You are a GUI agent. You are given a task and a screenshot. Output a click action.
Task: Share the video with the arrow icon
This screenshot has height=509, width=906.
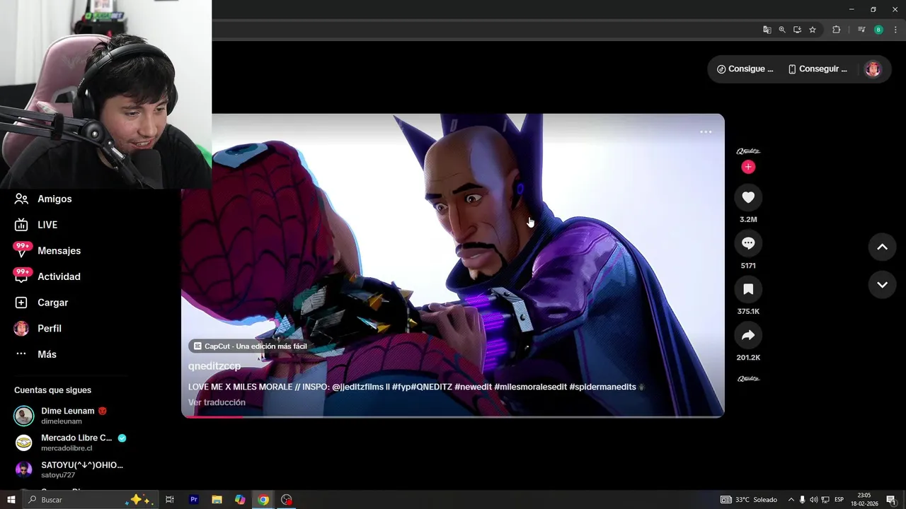(748, 335)
